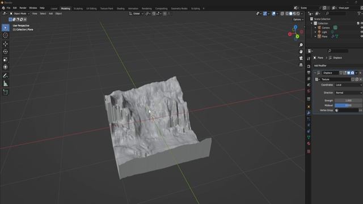Open the Texture properties tab
Viewport: 363px width, 204px height.
pyautogui.click(x=309, y=151)
